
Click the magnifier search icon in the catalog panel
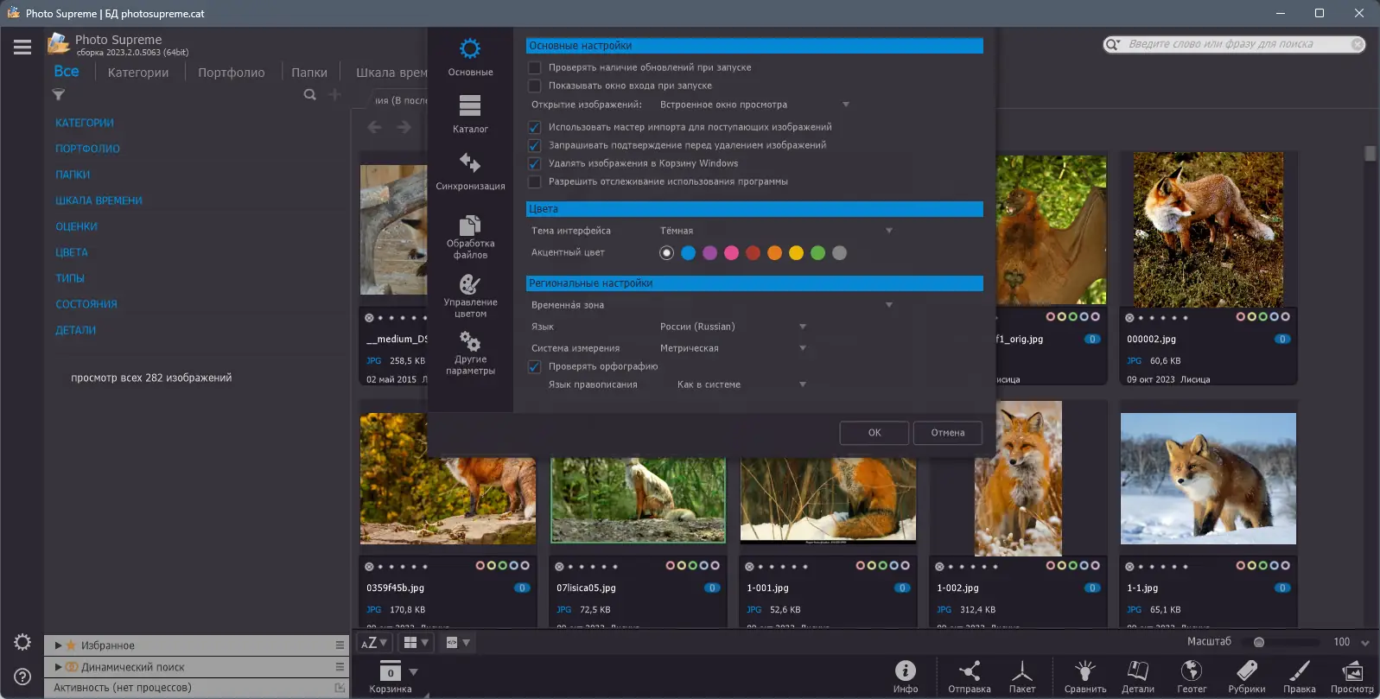pyautogui.click(x=309, y=94)
